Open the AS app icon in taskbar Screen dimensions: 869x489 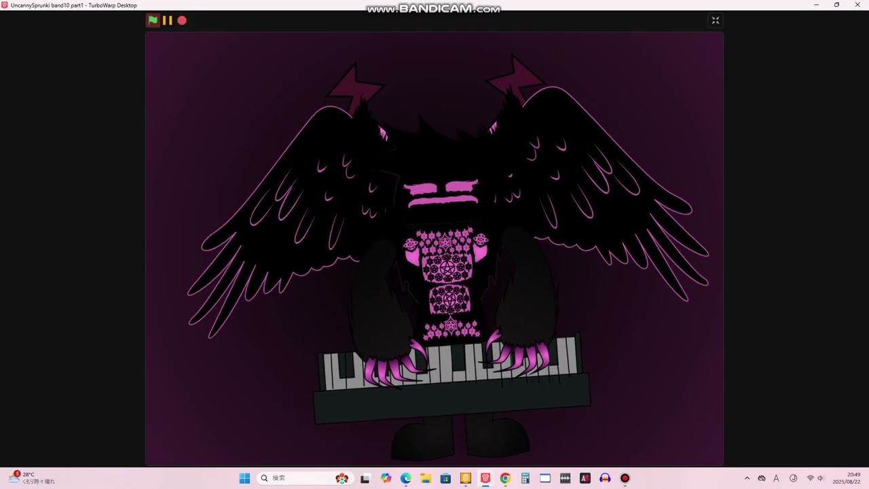coord(585,478)
